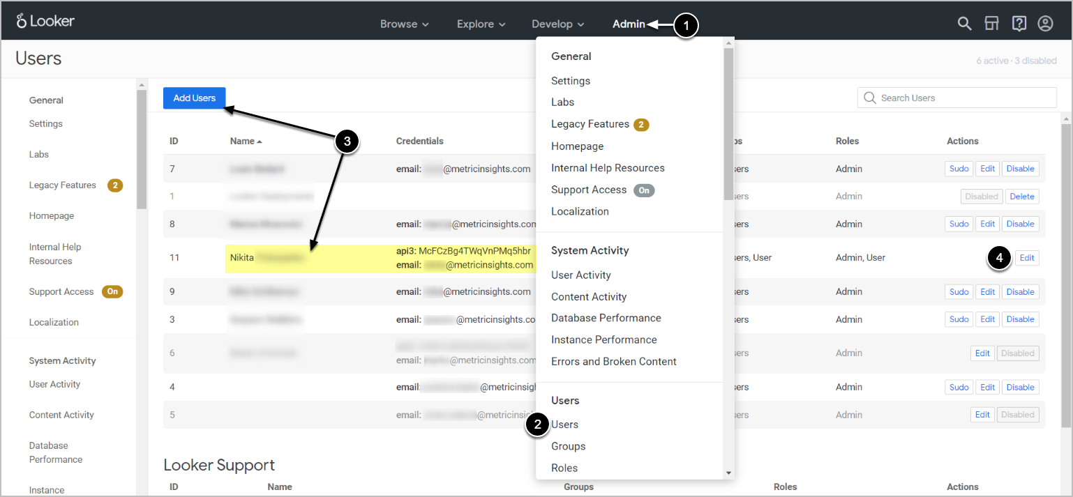The height and width of the screenshot is (497, 1073).
Task: Open the user account profile icon
Action: click(x=1045, y=24)
